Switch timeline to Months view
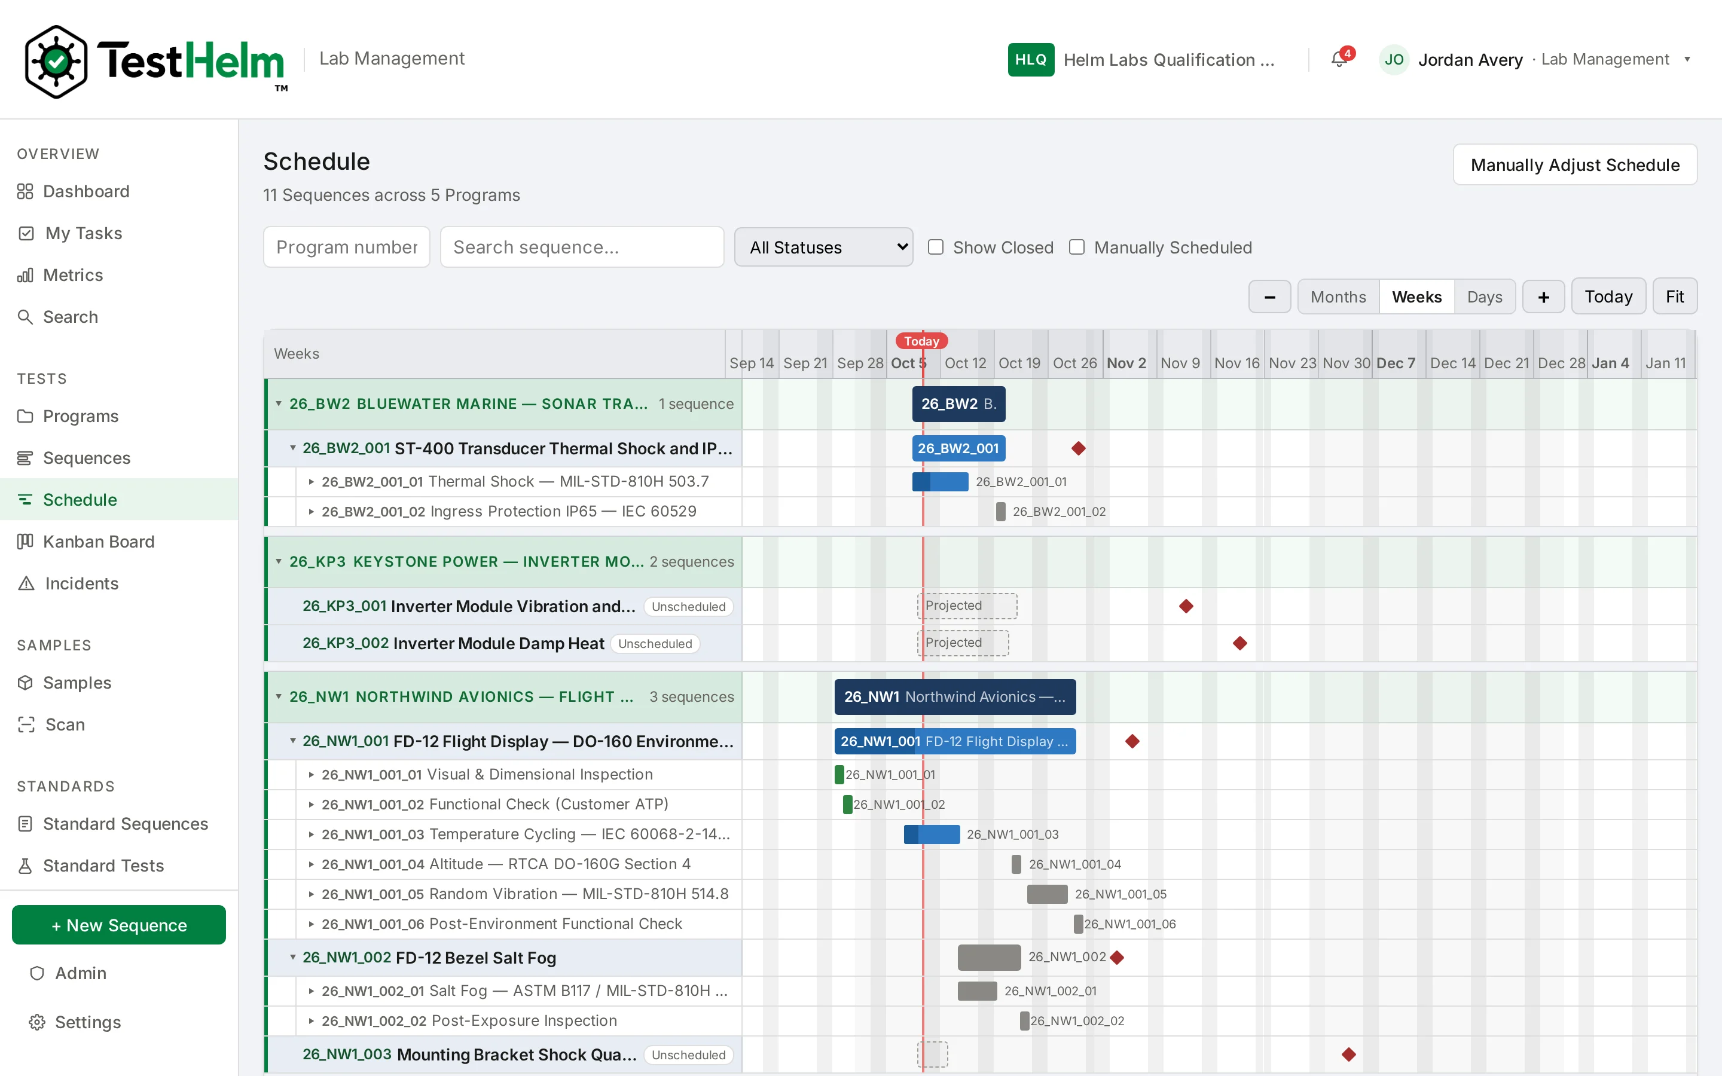This screenshot has height=1076, width=1722. pos(1338,296)
